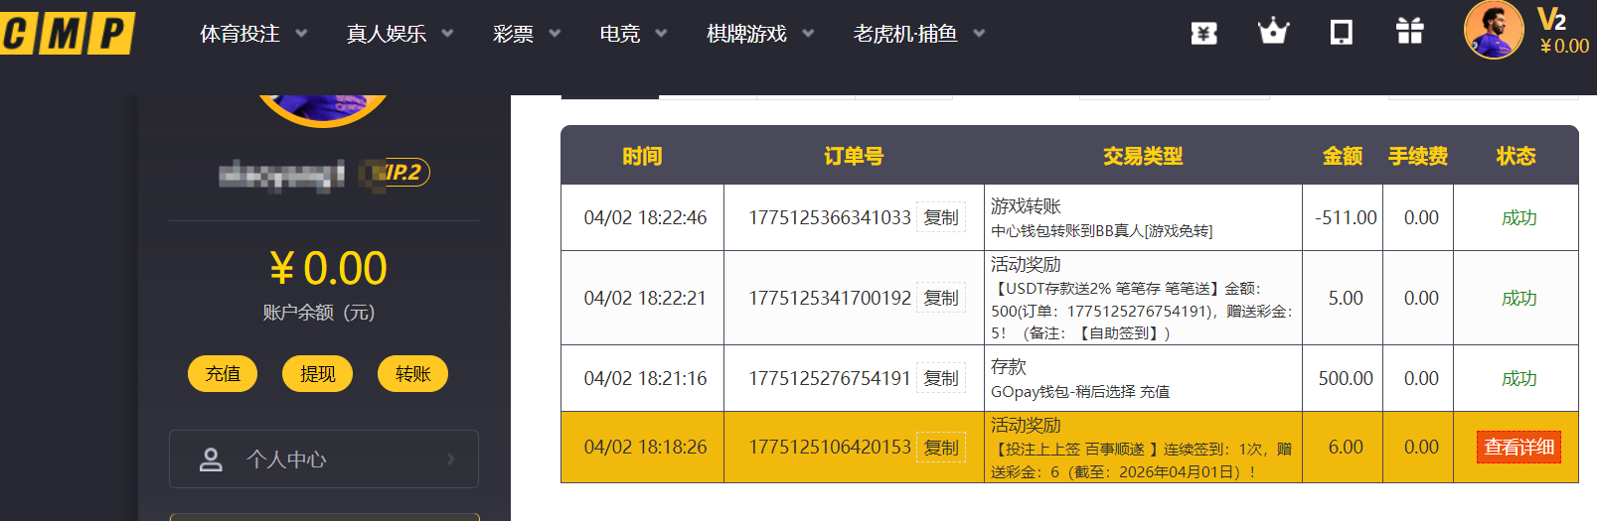The width and height of the screenshot is (1597, 521).
Task: Open the mobile device icon
Action: click(1342, 32)
